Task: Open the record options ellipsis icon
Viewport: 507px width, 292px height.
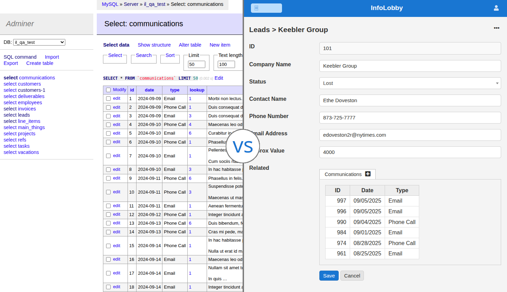Action: [x=497, y=28]
